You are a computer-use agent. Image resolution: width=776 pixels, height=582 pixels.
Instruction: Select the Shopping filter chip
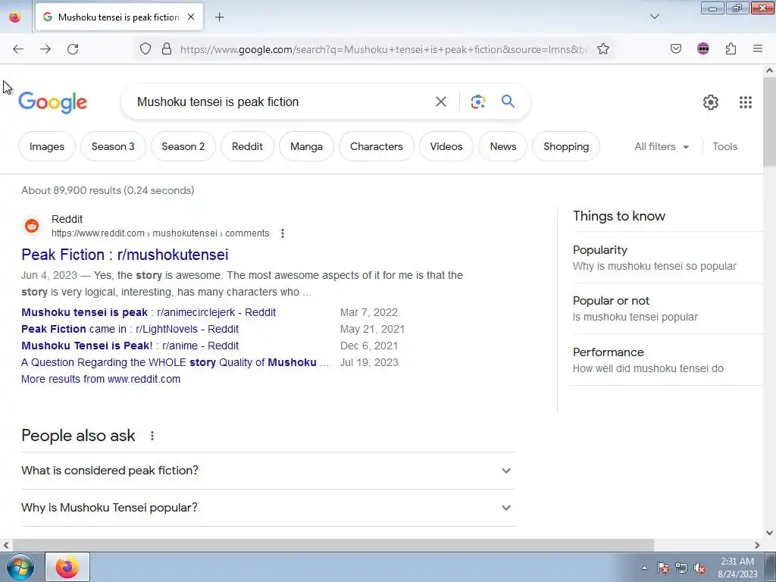(565, 146)
